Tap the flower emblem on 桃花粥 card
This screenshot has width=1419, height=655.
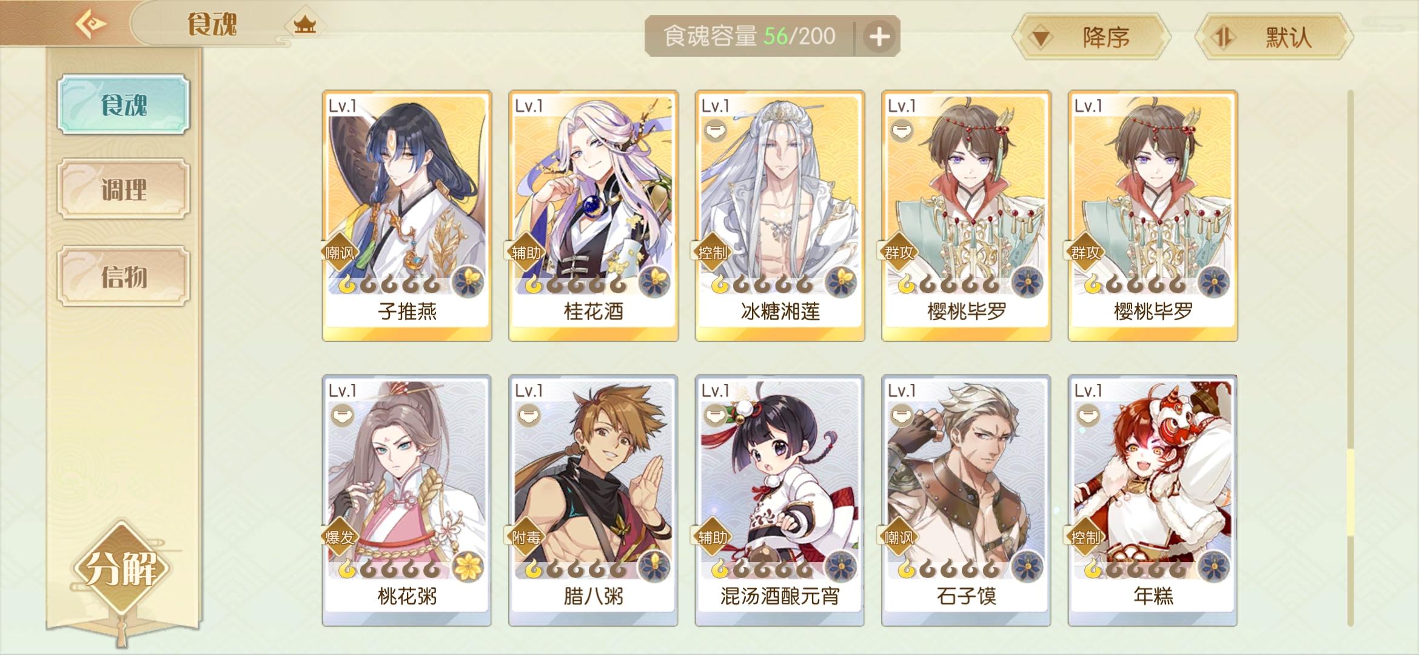(469, 566)
